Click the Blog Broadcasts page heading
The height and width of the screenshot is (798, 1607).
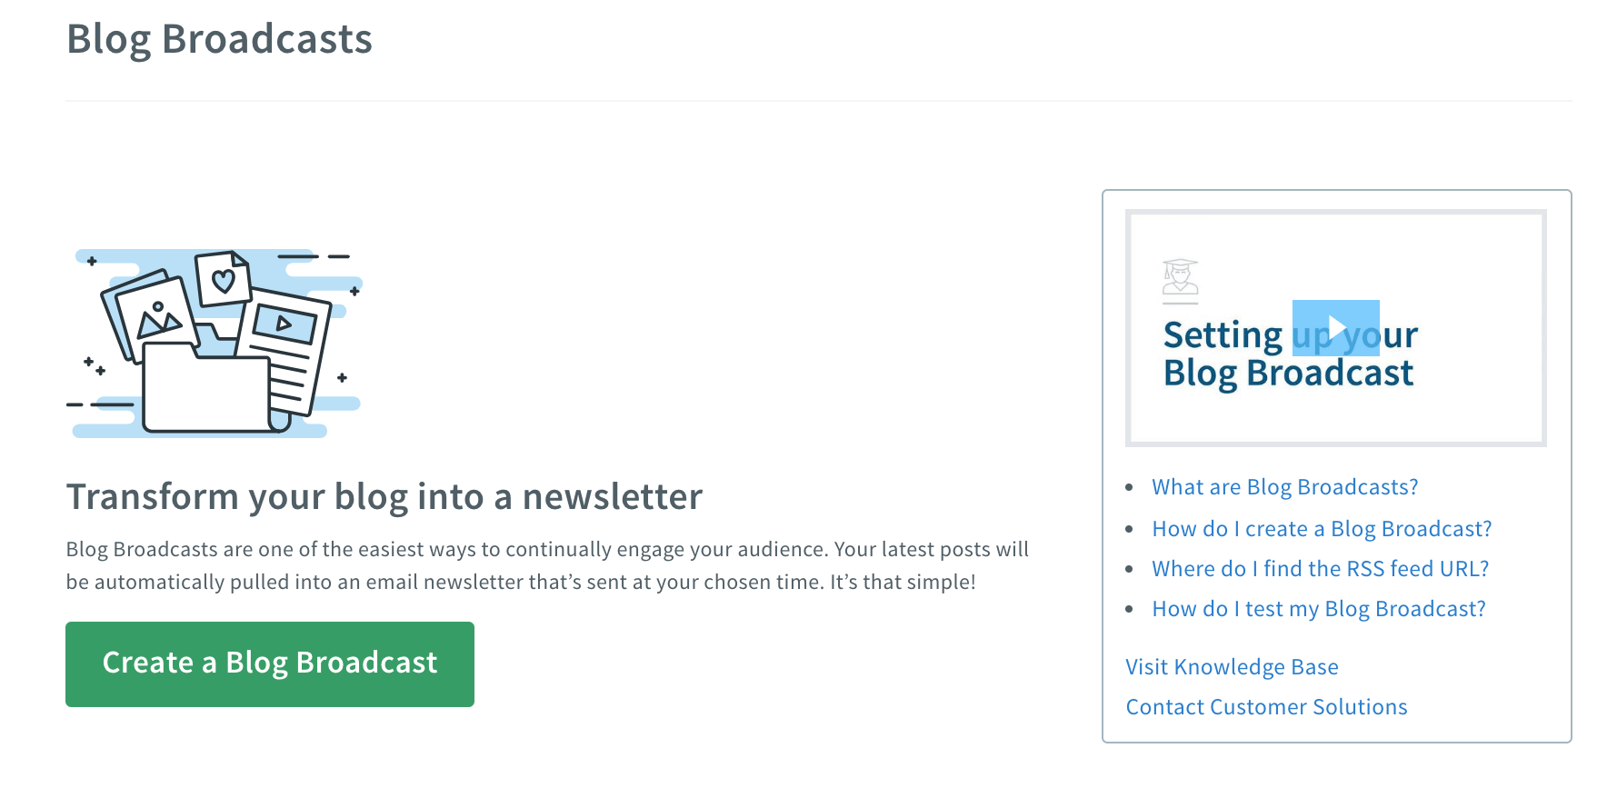coord(219,39)
